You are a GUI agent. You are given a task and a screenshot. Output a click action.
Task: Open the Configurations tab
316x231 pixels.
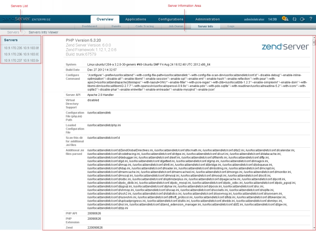[171, 19]
